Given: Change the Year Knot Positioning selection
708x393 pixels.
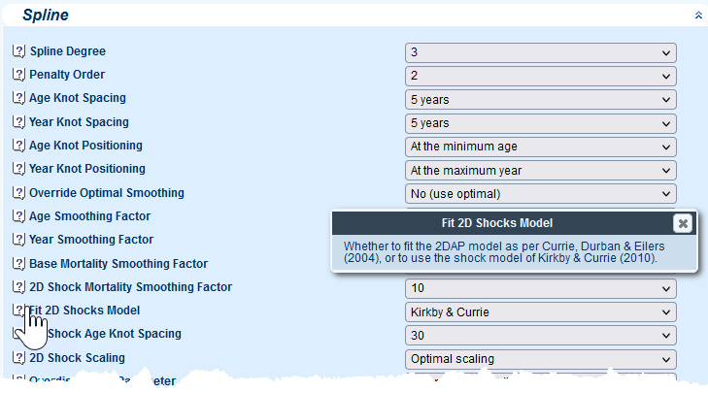Looking at the screenshot, I should pyautogui.click(x=540, y=170).
